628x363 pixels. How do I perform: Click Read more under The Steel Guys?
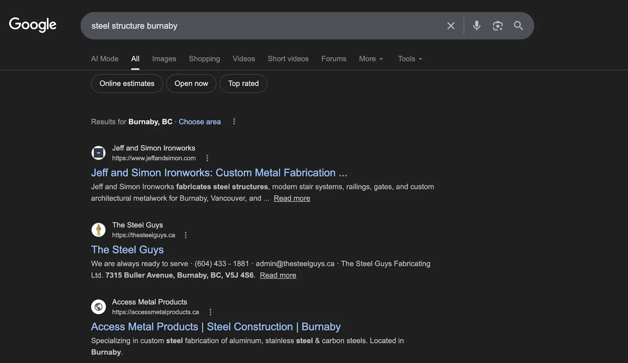pyautogui.click(x=278, y=275)
